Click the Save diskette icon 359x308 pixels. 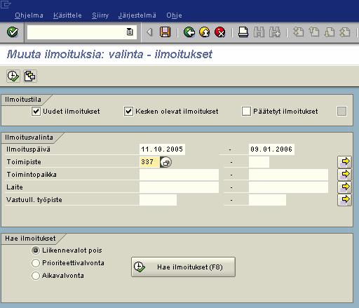[x=165, y=32]
